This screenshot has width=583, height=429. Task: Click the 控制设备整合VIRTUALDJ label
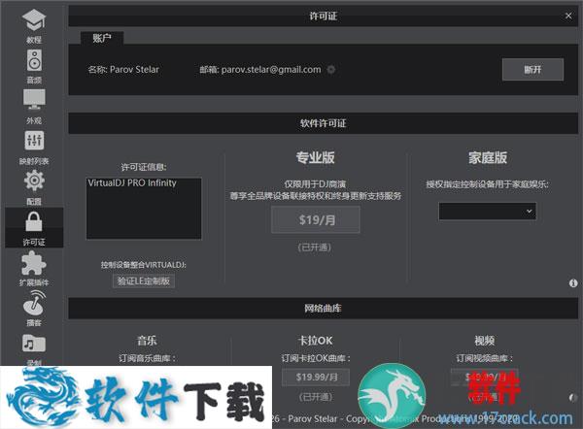144,265
